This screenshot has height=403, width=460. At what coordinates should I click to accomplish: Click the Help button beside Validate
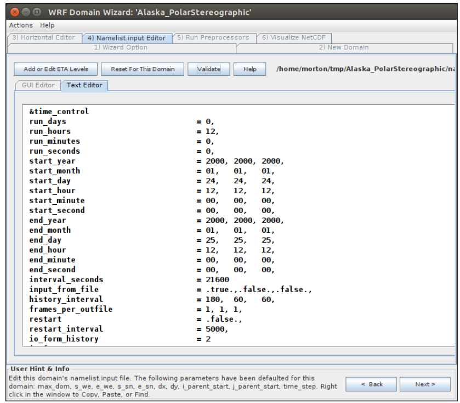click(x=249, y=69)
